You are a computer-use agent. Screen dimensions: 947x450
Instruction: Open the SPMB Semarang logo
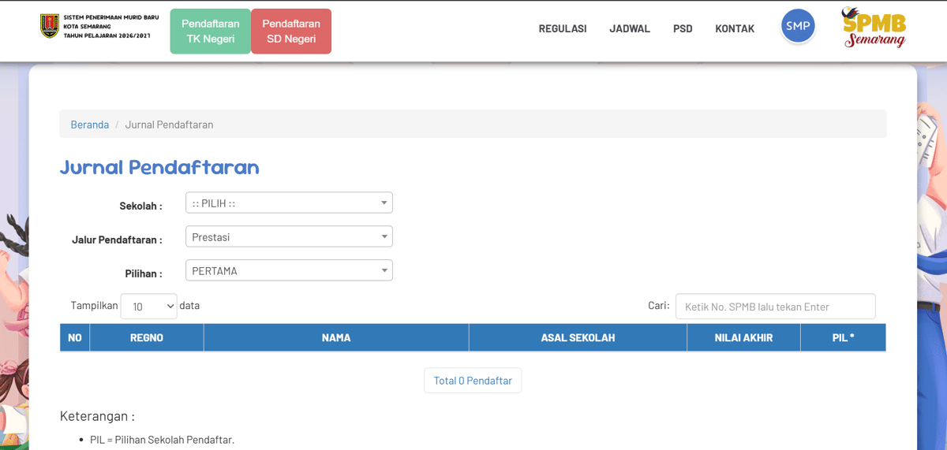(874, 28)
